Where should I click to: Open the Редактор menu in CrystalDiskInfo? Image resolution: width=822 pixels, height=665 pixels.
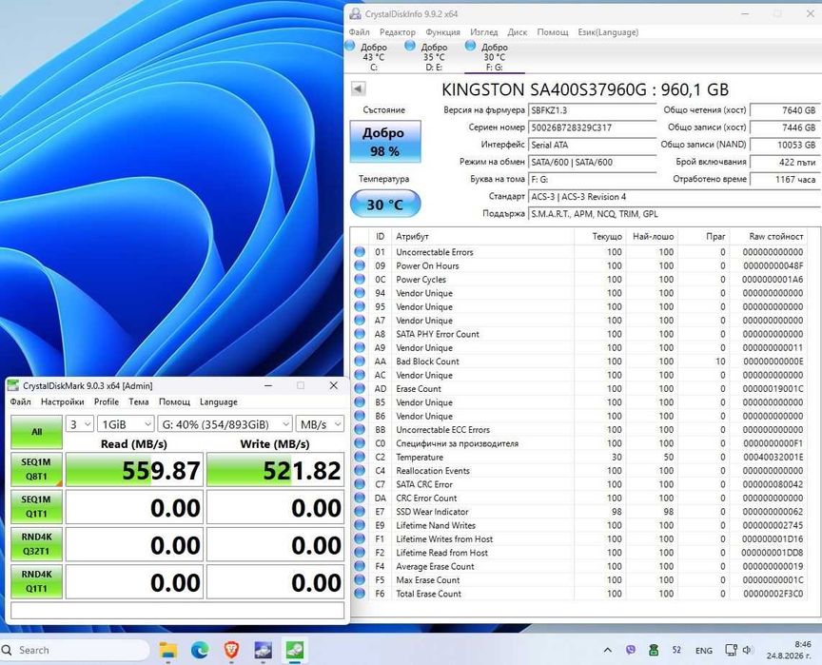tap(398, 32)
